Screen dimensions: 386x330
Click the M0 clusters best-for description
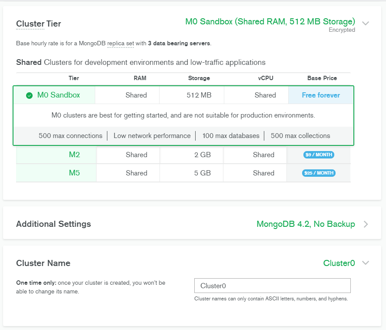(x=183, y=115)
